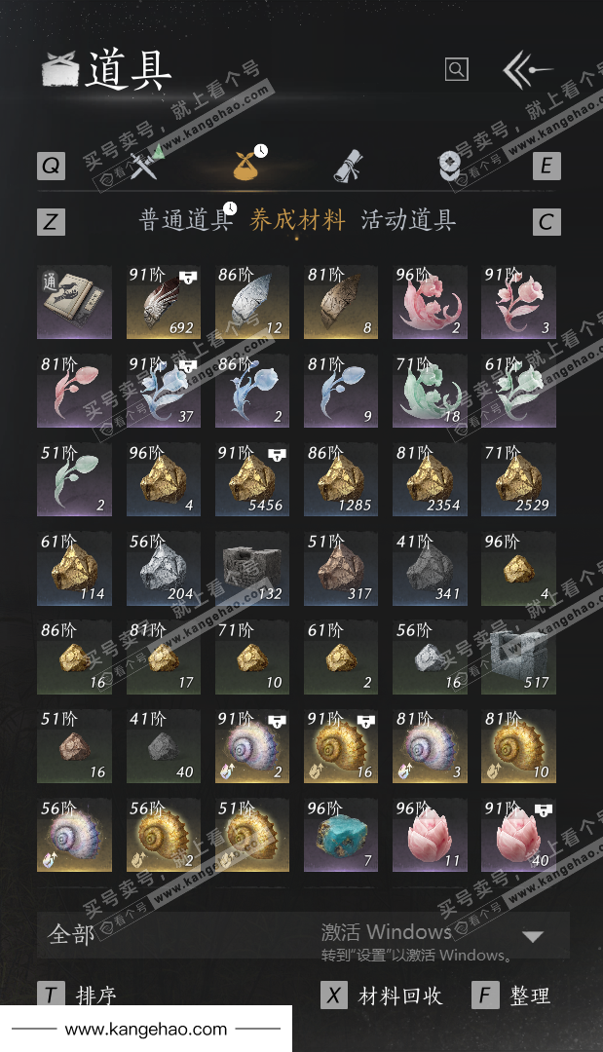Expand the 全部 filter dropdown
This screenshot has width=603, height=1052.
(x=303, y=934)
